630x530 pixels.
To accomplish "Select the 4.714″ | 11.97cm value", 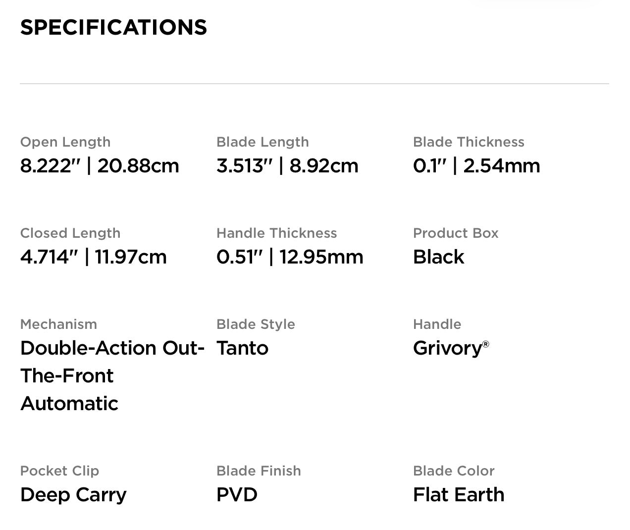I will tap(94, 257).
